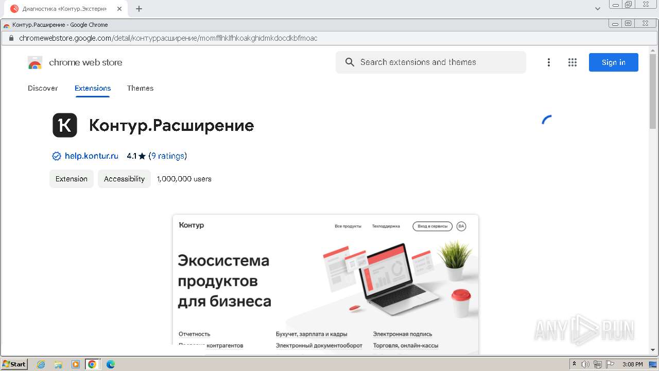Click the 1,000,000 users text

click(184, 179)
